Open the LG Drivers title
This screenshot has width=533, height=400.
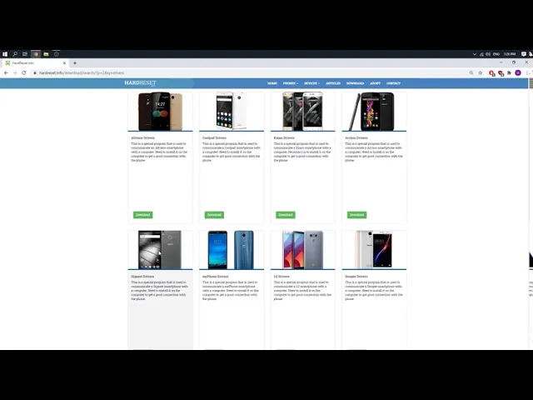click(281, 277)
